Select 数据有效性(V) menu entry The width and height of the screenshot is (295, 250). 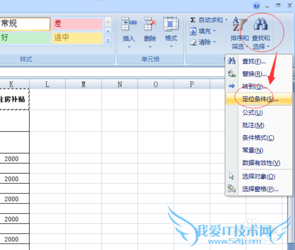[258, 163]
